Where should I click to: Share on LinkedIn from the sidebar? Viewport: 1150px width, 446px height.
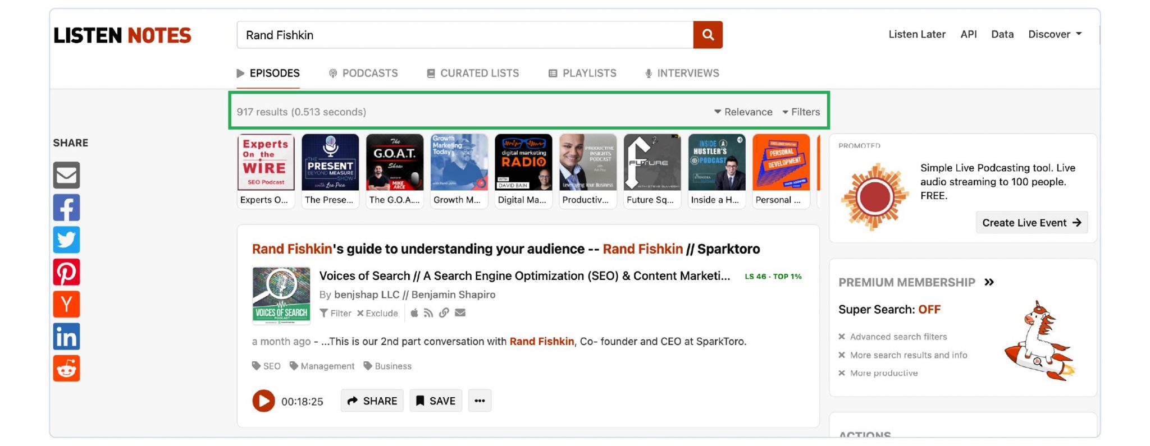66,337
